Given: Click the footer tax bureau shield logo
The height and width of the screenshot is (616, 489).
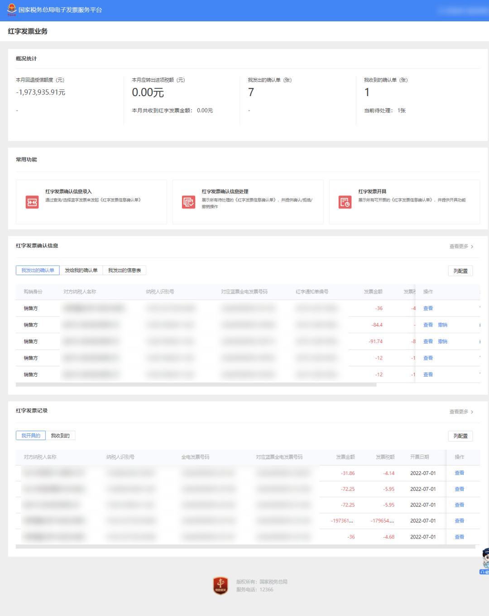Looking at the screenshot, I should (221, 586).
